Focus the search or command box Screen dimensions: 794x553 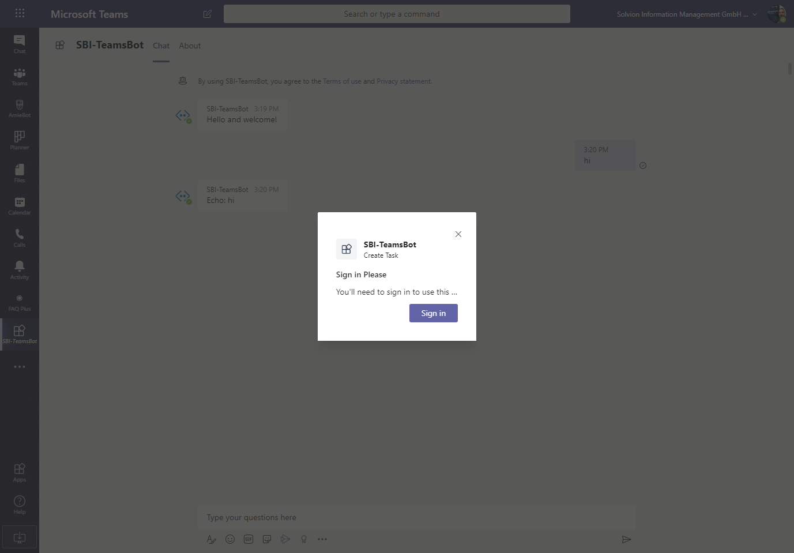click(397, 14)
